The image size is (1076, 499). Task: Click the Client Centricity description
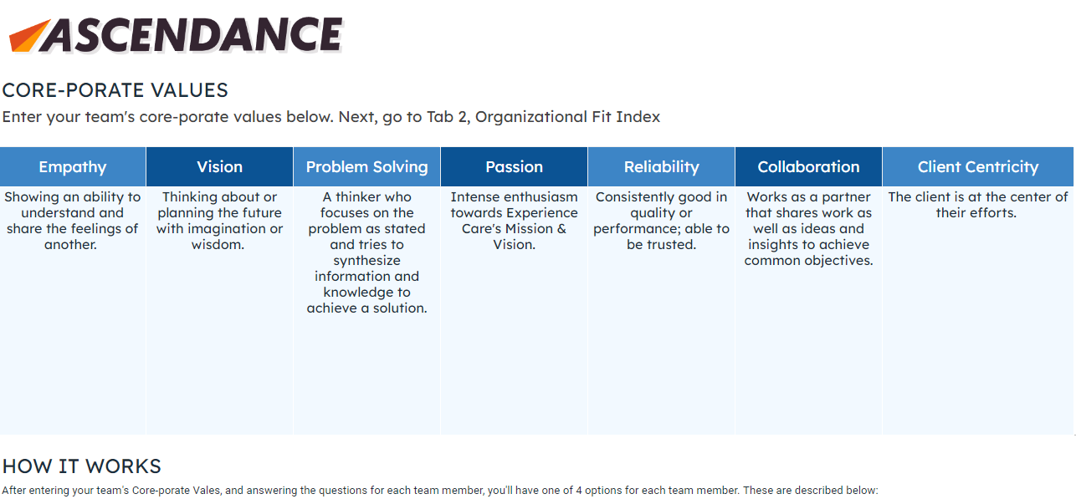tap(977, 205)
